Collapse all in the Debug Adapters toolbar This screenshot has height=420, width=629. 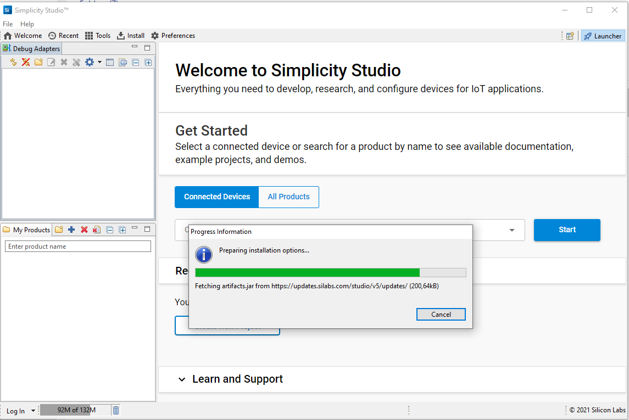tap(135, 62)
